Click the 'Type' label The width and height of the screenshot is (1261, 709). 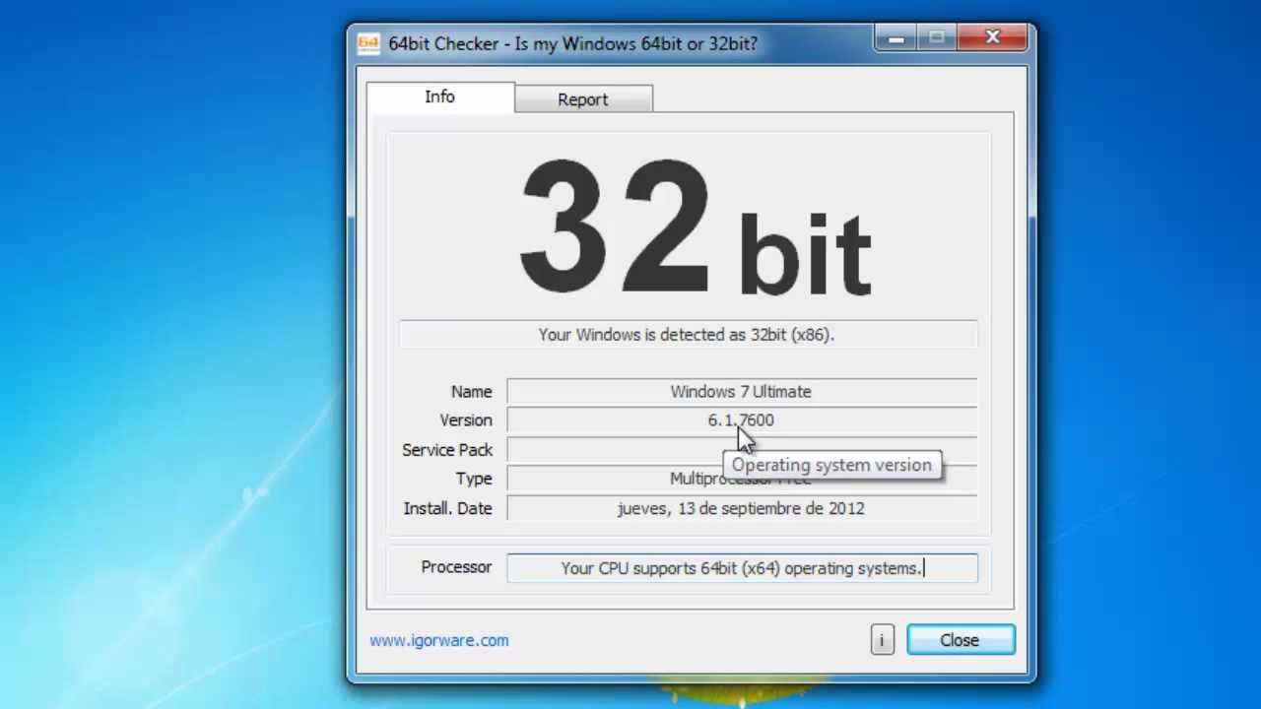[x=474, y=479]
